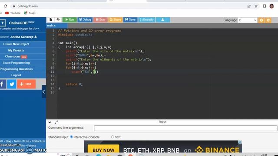Click the 'return 0;' code line

(74, 84)
